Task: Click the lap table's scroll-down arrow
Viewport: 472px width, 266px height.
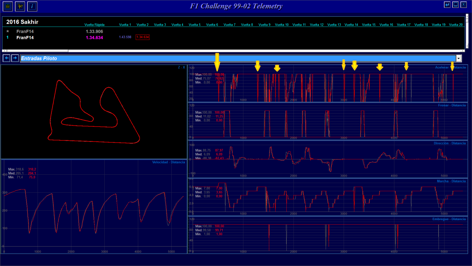Action: coord(467,46)
